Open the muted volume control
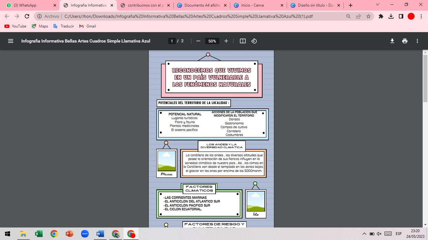The width and height of the screenshot is (428, 240). [379, 234]
